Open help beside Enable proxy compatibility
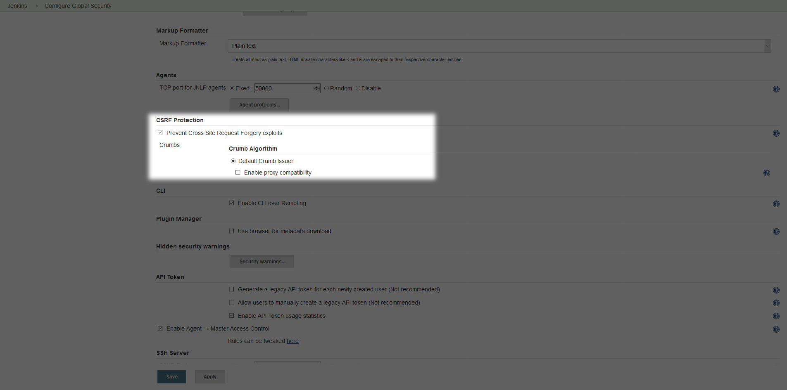Image resolution: width=787 pixels, height=390 pixels. click(767, 173)
